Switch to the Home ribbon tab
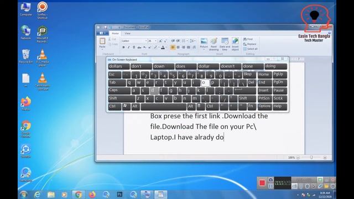This screenshot has height=199, width=354. tap(115, 33)
